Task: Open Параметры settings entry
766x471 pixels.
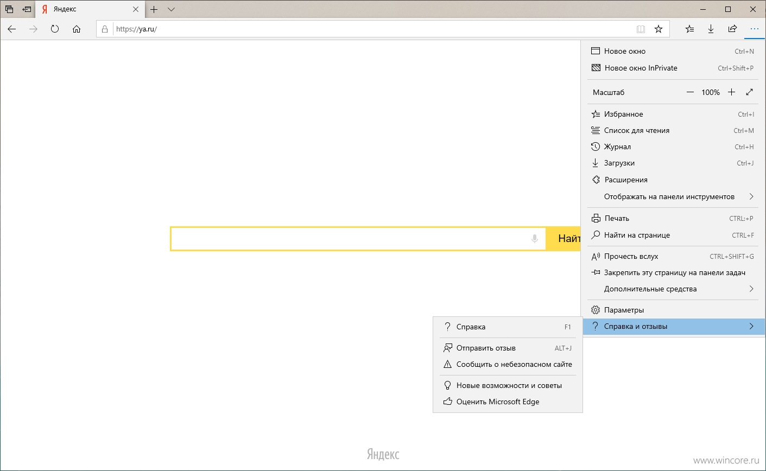Action: (673, 310)
